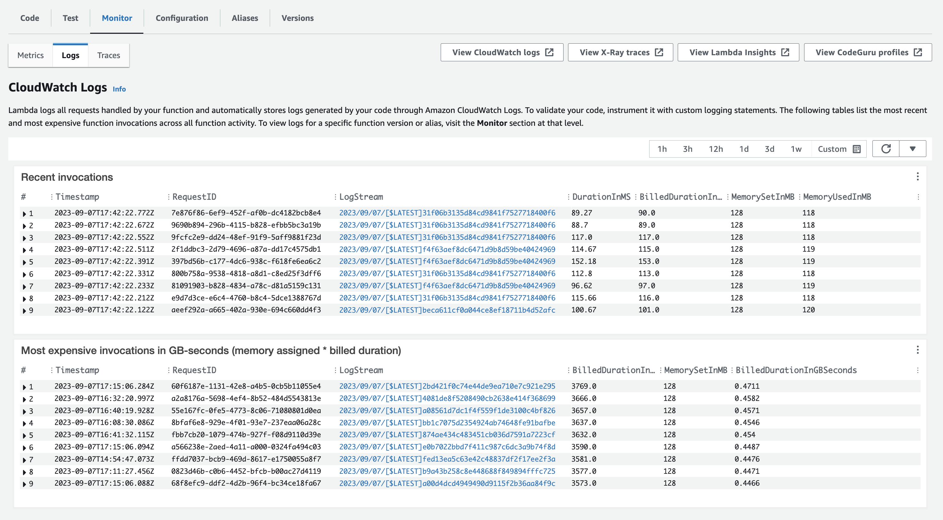Image resolution: width=943 pixels, height=520 pixels.
Task: Open the CloudWatch Logs Info link
Action: pos(119,89)
